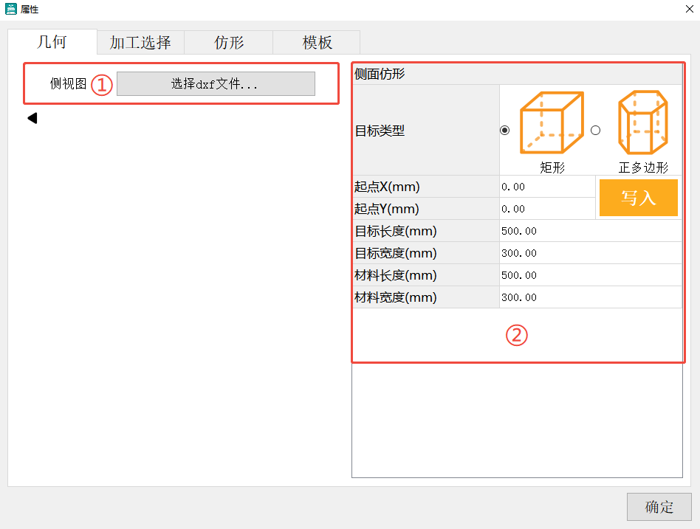The height and width of the screenshot is (529, 700).
Task: Go to the 仿形 tab
Action: [229, 43]
